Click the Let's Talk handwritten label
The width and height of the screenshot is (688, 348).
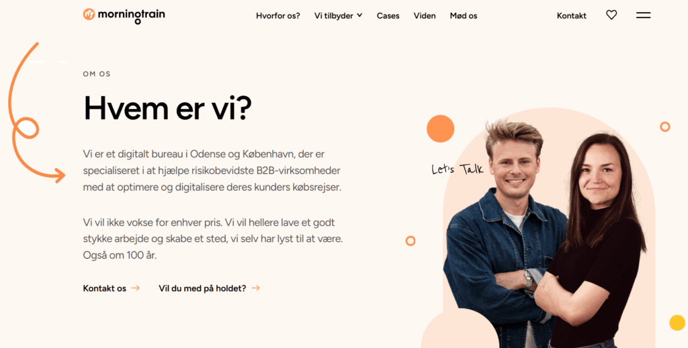click(457, 169)
